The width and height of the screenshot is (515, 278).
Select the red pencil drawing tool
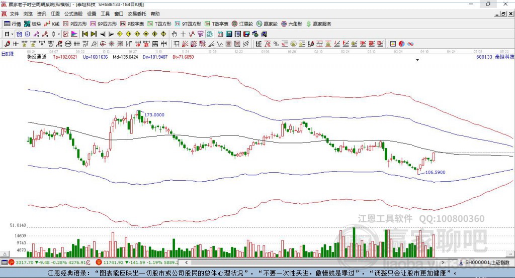point(7,44)
